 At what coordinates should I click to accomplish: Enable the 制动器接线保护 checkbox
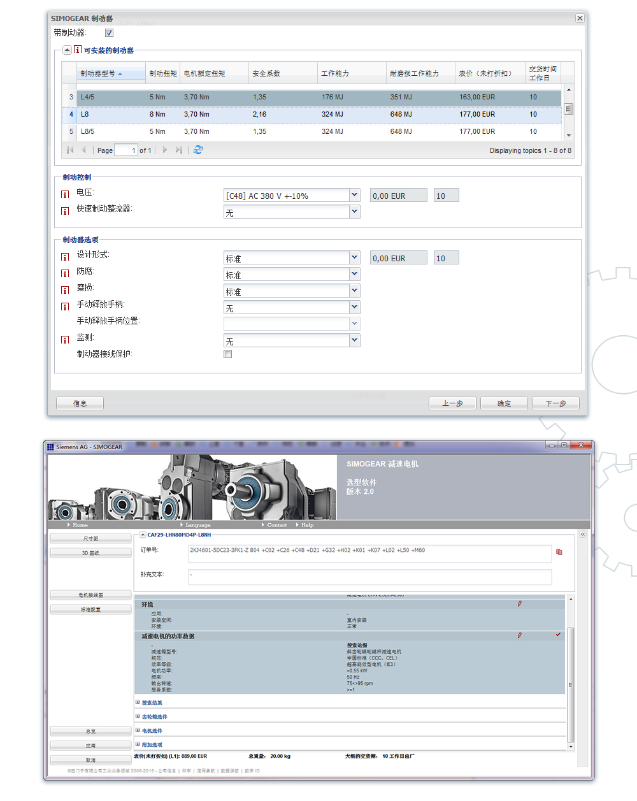pyautogui.click(x=227, y=354)
